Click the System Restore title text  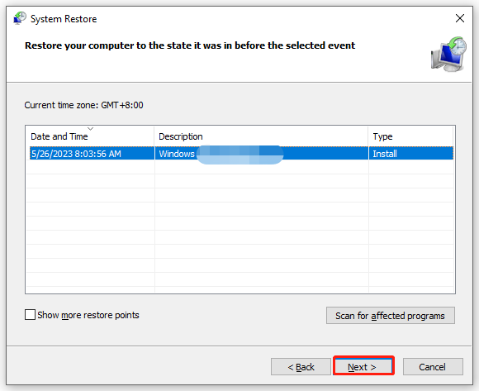coord(64,19)
